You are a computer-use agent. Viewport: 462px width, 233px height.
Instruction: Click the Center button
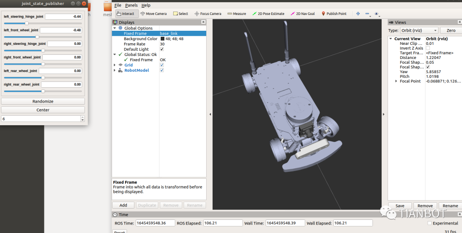point(43,109)
